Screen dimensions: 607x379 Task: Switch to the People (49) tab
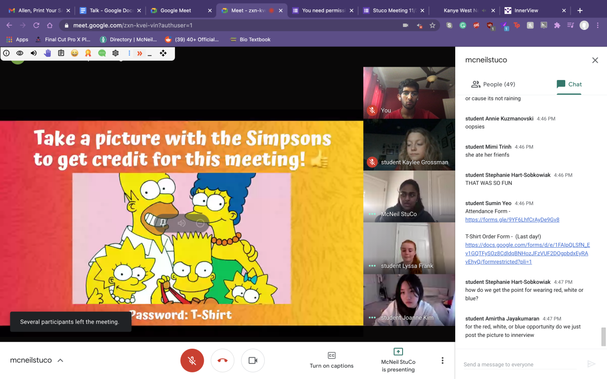493,84
